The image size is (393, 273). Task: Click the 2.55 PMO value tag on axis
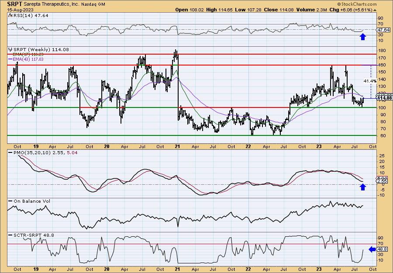[x=383, y=181]
